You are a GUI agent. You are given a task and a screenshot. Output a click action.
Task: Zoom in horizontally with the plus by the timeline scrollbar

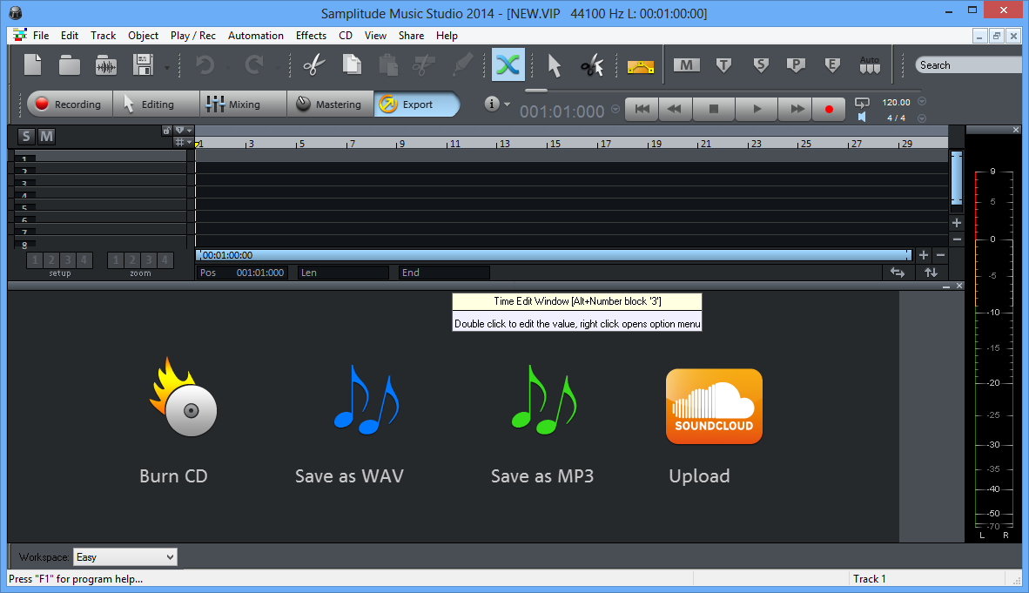click(x=924, y=255)
